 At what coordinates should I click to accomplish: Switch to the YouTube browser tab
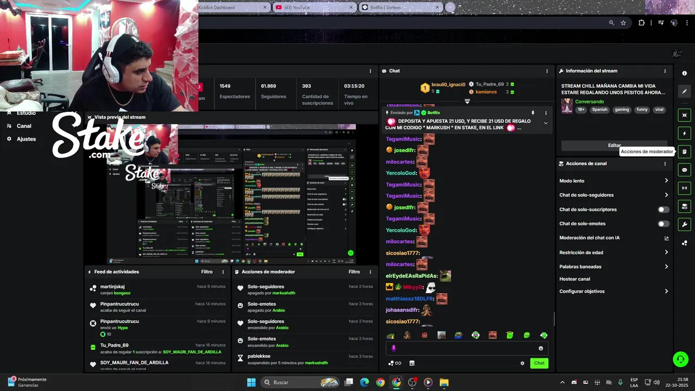(314, 8)
